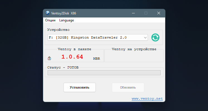Click the status progress bar
The image size is (208, 111).
pos(104,73)
